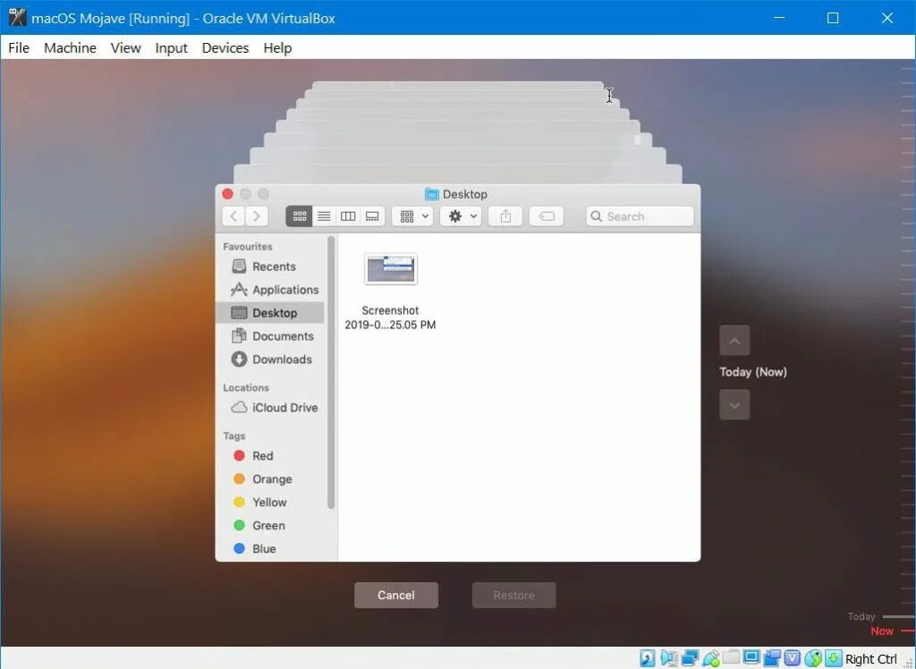This screenshot has height=669, width=916.
Task: Open the View menu
Action: (125, 48)
